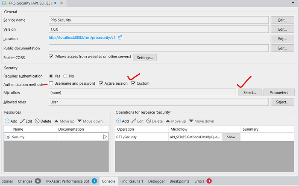Open the Select dialog for Allowed roles

tap(282, 102)
